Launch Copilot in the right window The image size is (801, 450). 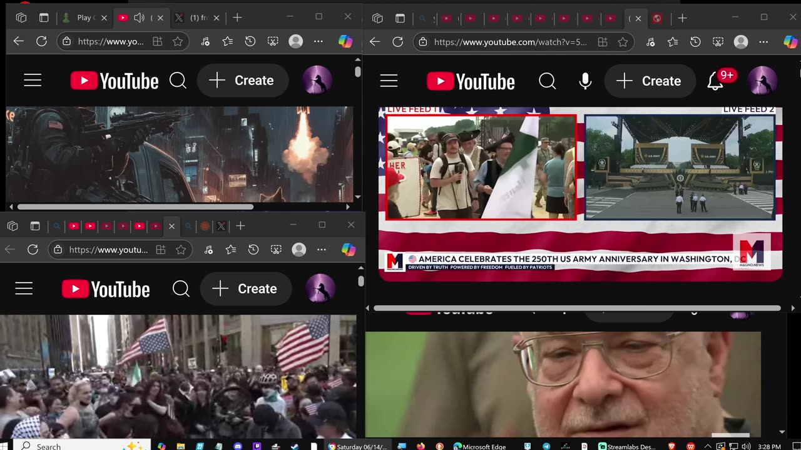tap(790, 42)
